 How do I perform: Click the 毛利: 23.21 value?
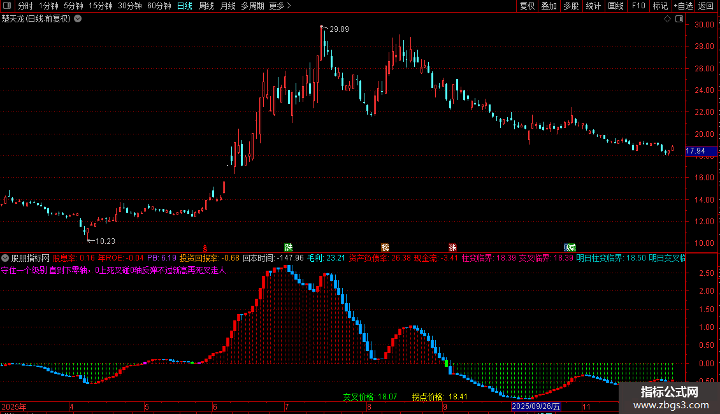coord(326,259)
